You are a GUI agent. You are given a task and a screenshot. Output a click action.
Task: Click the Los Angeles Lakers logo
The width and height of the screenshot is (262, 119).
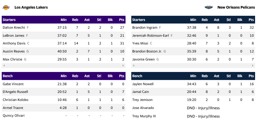[x=6, y=7]
